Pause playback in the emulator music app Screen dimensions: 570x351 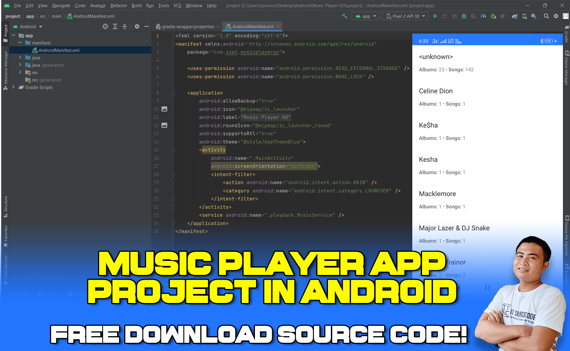point(487,288)
